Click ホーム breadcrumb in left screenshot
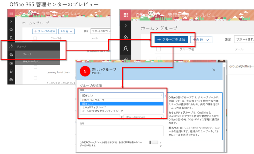Viewport: 254px width, 154px height. coord(27,23)
